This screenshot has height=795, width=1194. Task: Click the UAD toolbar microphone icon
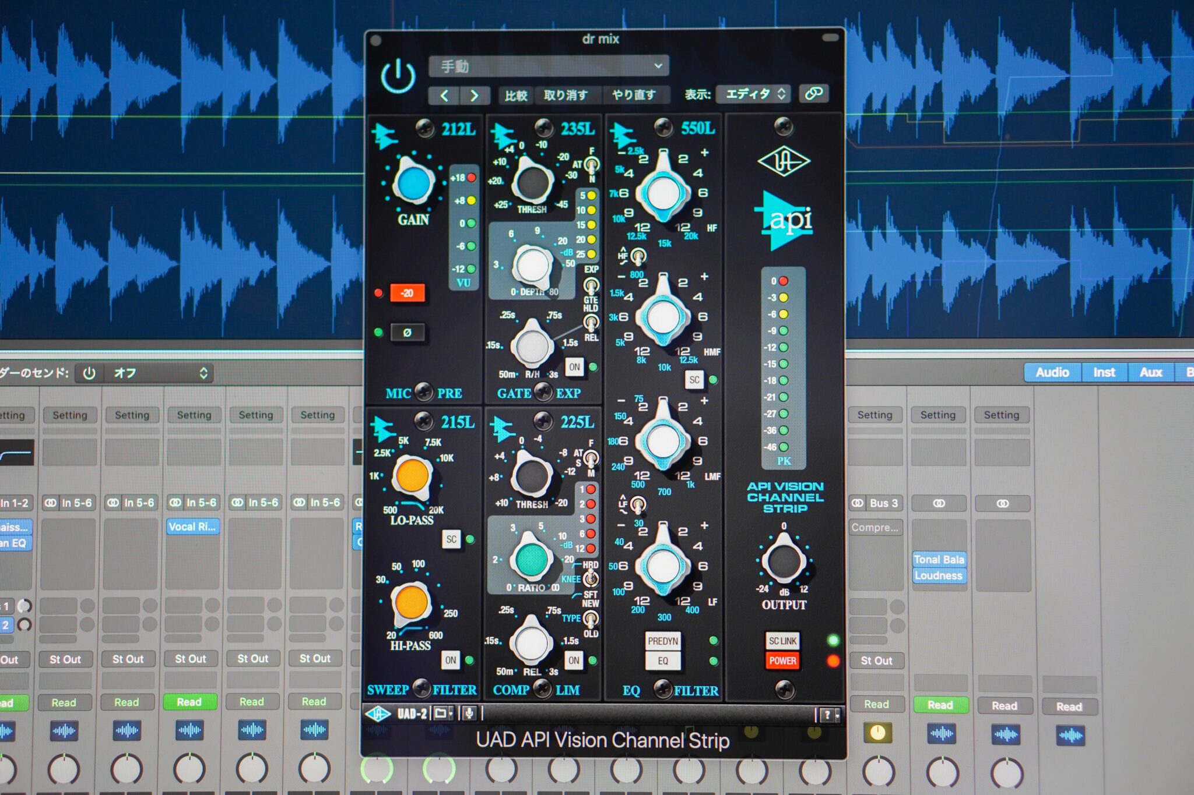[x=469, y=713]
